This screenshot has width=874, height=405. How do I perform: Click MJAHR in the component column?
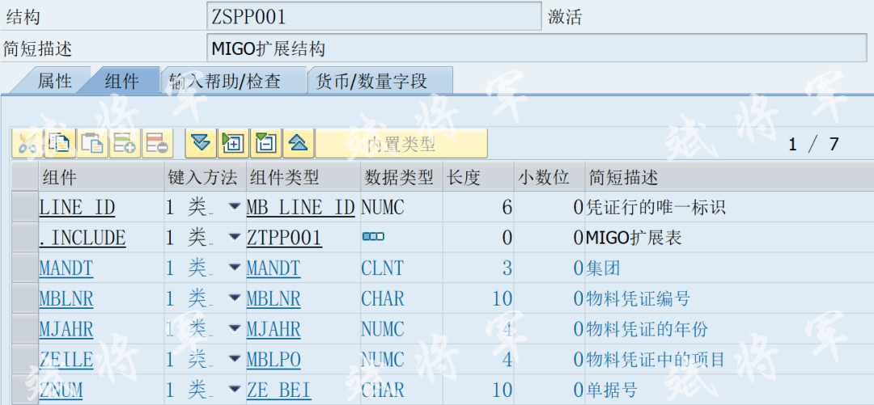click(66, 329)
